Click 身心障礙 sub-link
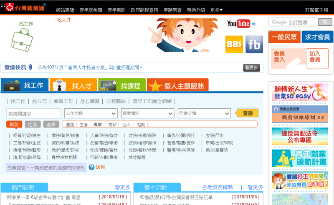Viewport: 334px width, 205px height. click(x=90, y=101)
